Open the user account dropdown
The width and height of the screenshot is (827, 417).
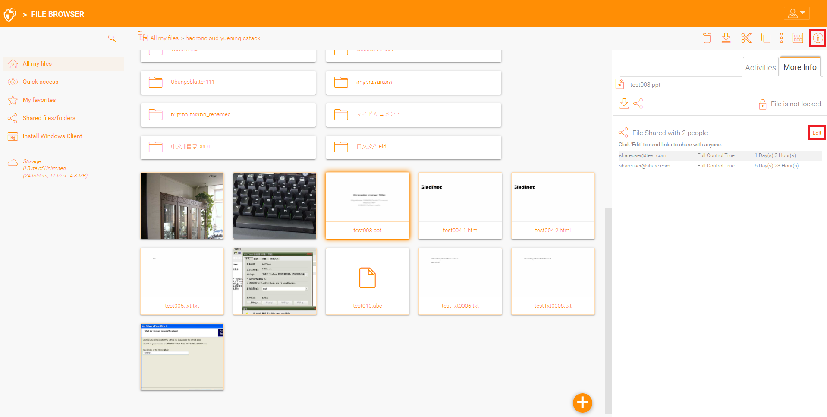[x=796, y=13]
